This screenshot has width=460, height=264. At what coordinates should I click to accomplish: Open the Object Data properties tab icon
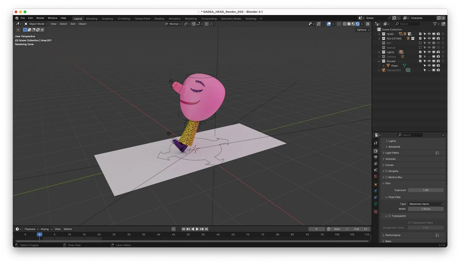[376, 204]
